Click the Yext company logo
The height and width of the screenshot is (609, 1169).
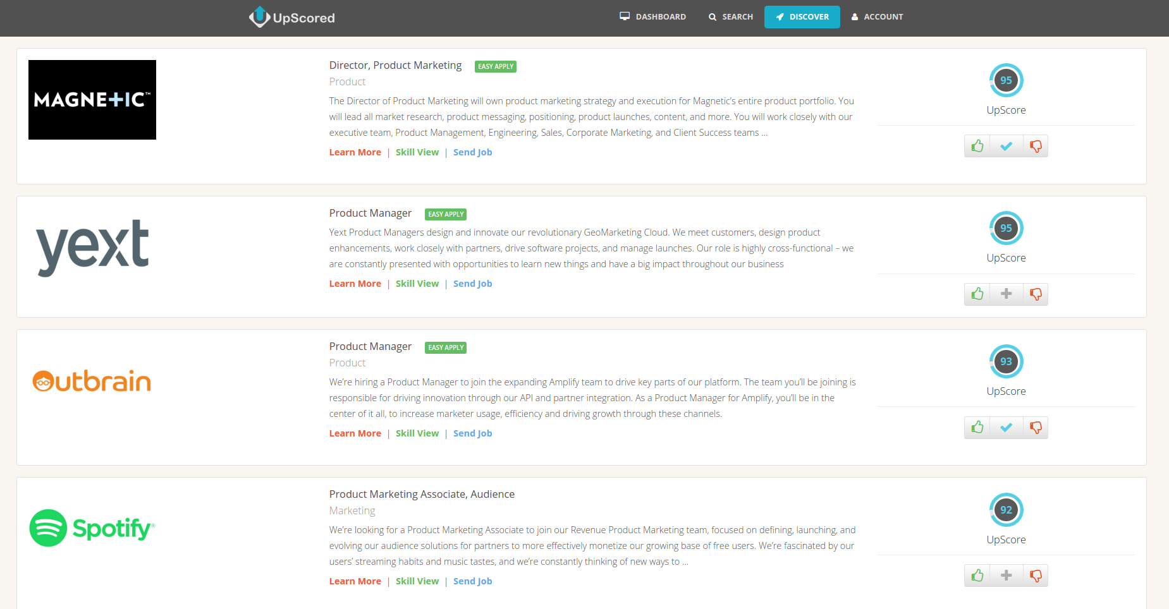click(x=93, y=248)
